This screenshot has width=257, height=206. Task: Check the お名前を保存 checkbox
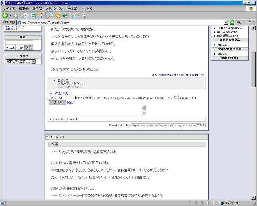(x=176, y=98)
